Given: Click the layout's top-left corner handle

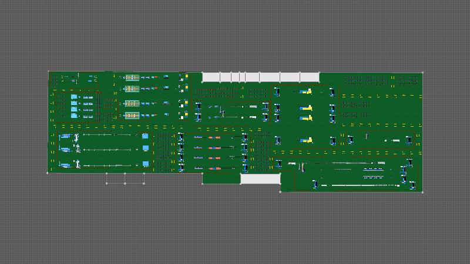Looking at the screenshot, I should [x=48, y=72].
